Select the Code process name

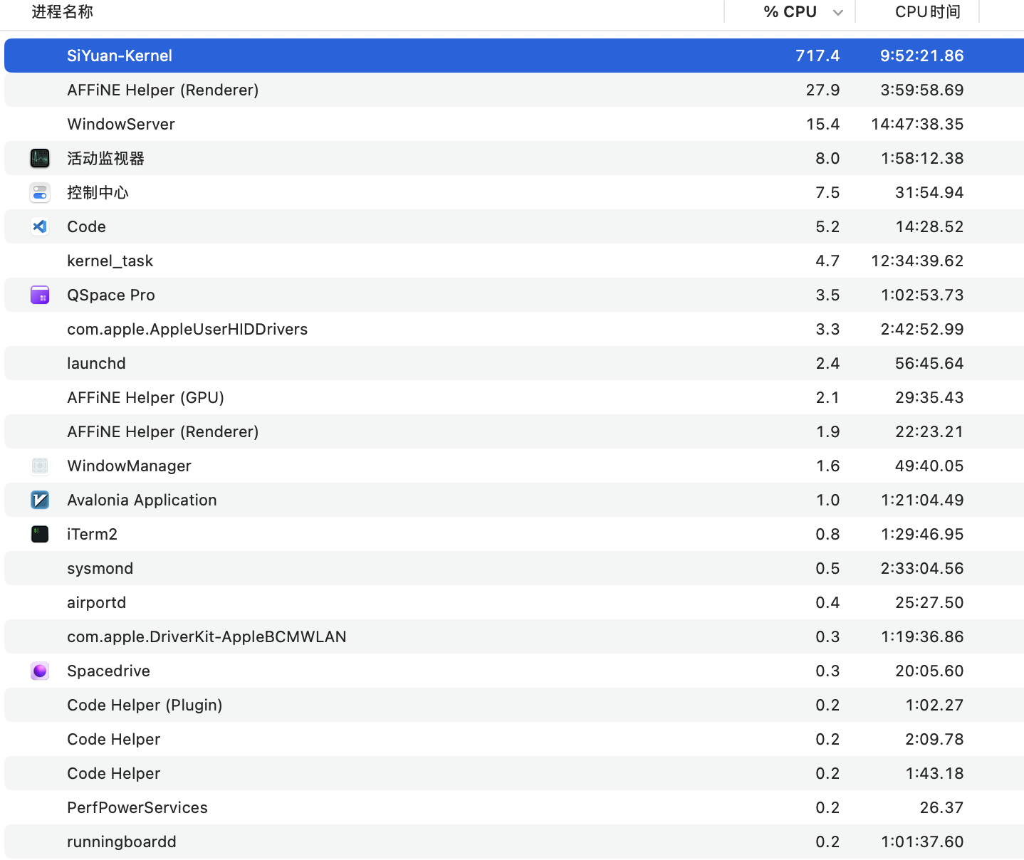(x=87, y=226)
